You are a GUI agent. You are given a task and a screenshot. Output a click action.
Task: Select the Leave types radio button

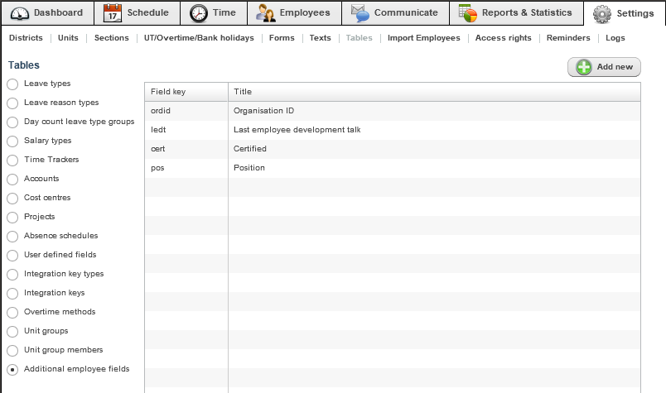click(x=12, y=84)
